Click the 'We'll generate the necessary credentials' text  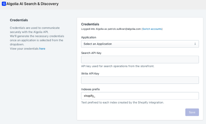37,40
